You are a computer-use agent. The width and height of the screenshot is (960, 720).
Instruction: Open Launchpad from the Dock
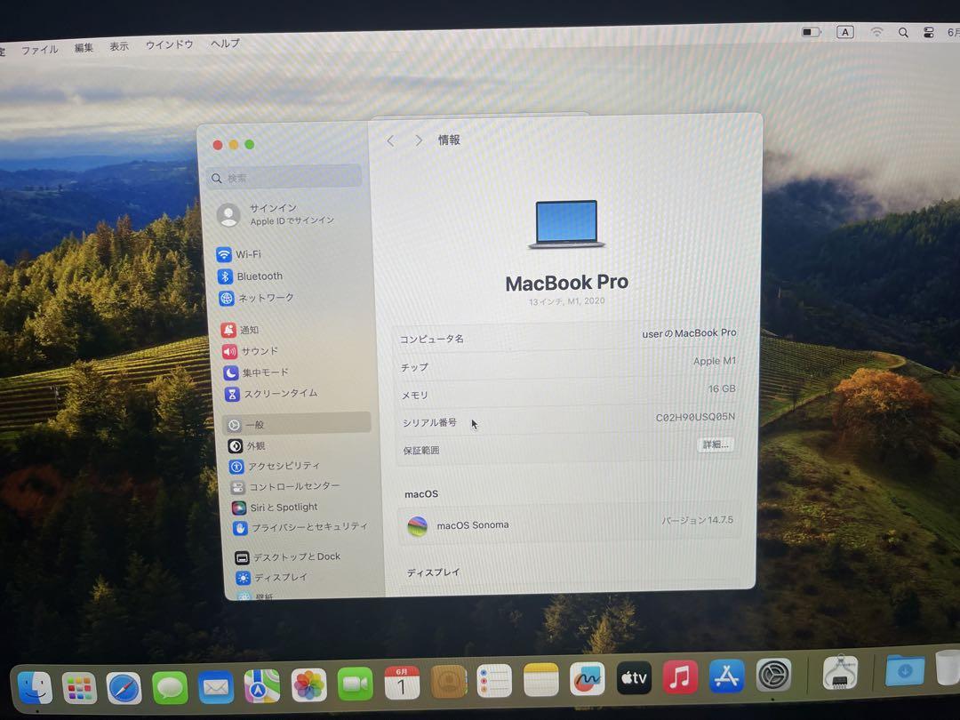click(79, 688)
